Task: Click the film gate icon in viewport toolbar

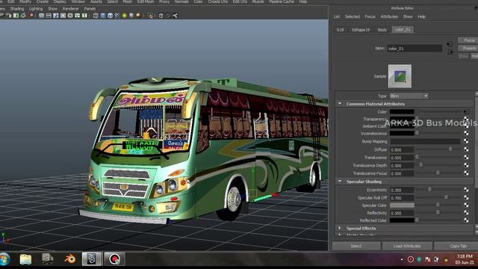Action: click(49, 16)
